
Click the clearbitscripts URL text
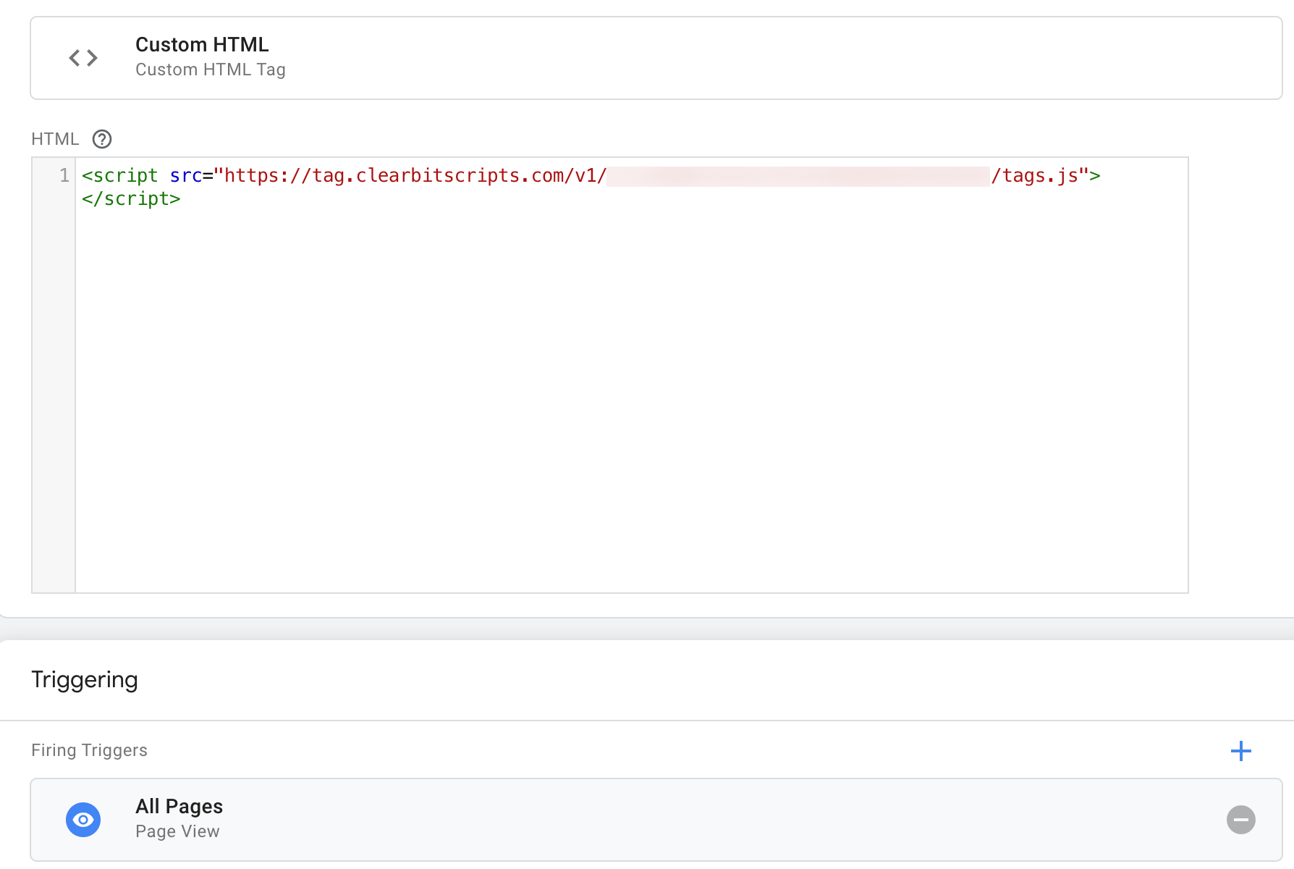click(415, 175)
